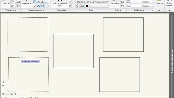The image size is (174, 98).
Task: Open the leader tool dropdown arrow
Action: [x=73, y=2]
